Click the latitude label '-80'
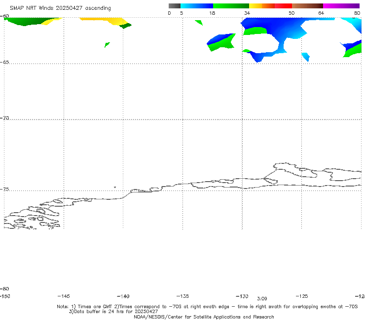 click(x=4, y=288)
